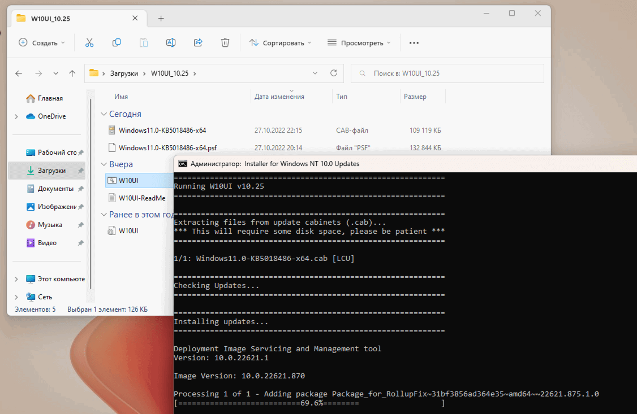Expand Этот компьютер tree node
The height and width of the screenshot is (414, 637).
[x=16, y=279]
